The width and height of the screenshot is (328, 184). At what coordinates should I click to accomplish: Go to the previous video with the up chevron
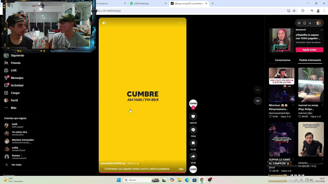[258, 90]
